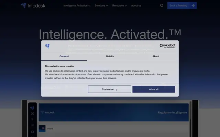Screen dimensions: 220x137
Task: Click the 'Intelligence. Activated.' headline
Action: pyautogui.click(x=110, y=34)
